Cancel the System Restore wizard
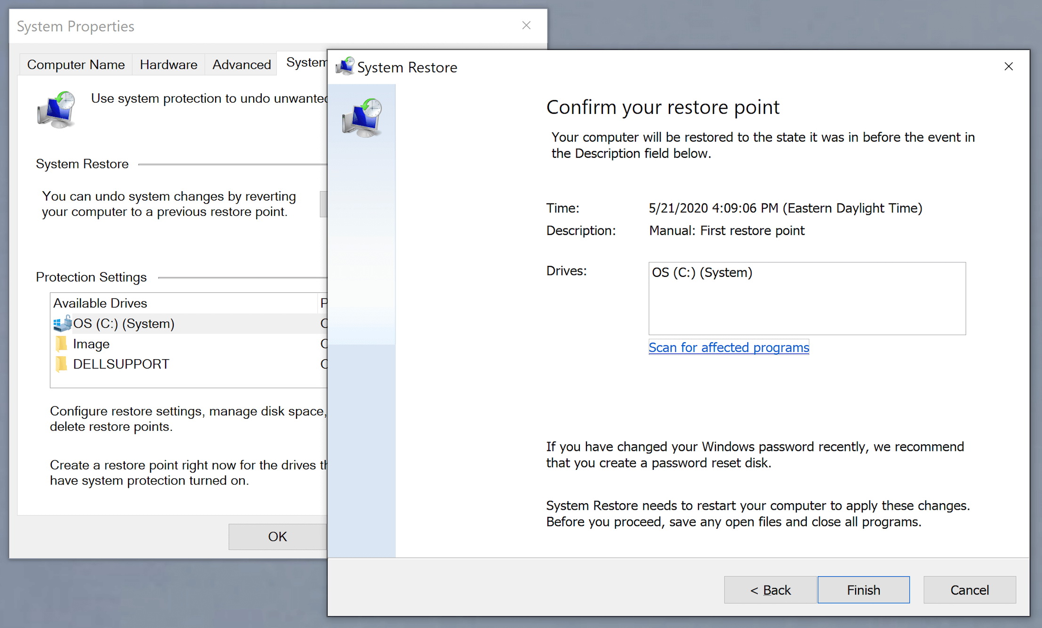This screenshot has width=1042, height=628. click(969, 590)
